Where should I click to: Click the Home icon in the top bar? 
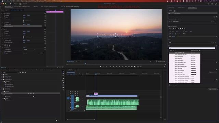[x=11, y=4]
